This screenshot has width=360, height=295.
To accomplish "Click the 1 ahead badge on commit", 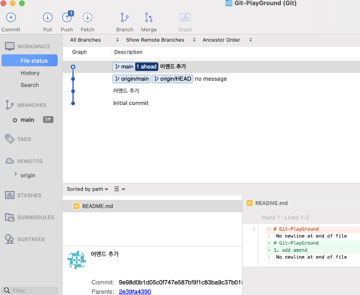I will tap(147, 66).
